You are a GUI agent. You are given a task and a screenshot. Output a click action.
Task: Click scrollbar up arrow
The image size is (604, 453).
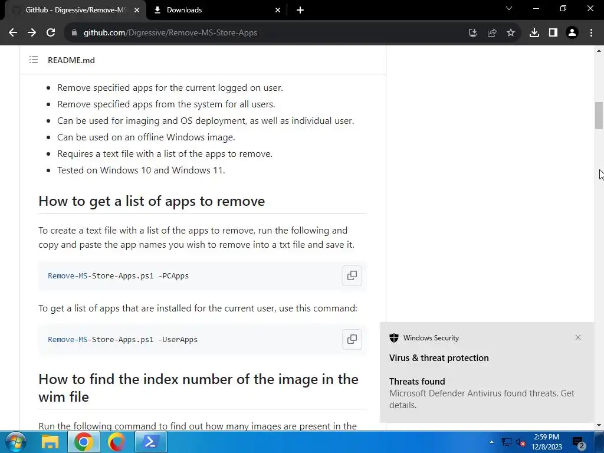tap(599, 51)
